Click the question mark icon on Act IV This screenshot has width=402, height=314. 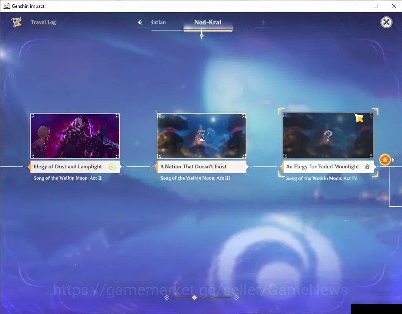tap(328, 135)
